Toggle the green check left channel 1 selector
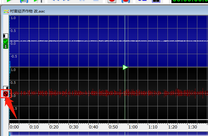The image size is (208, 136). tap(6, 44)
